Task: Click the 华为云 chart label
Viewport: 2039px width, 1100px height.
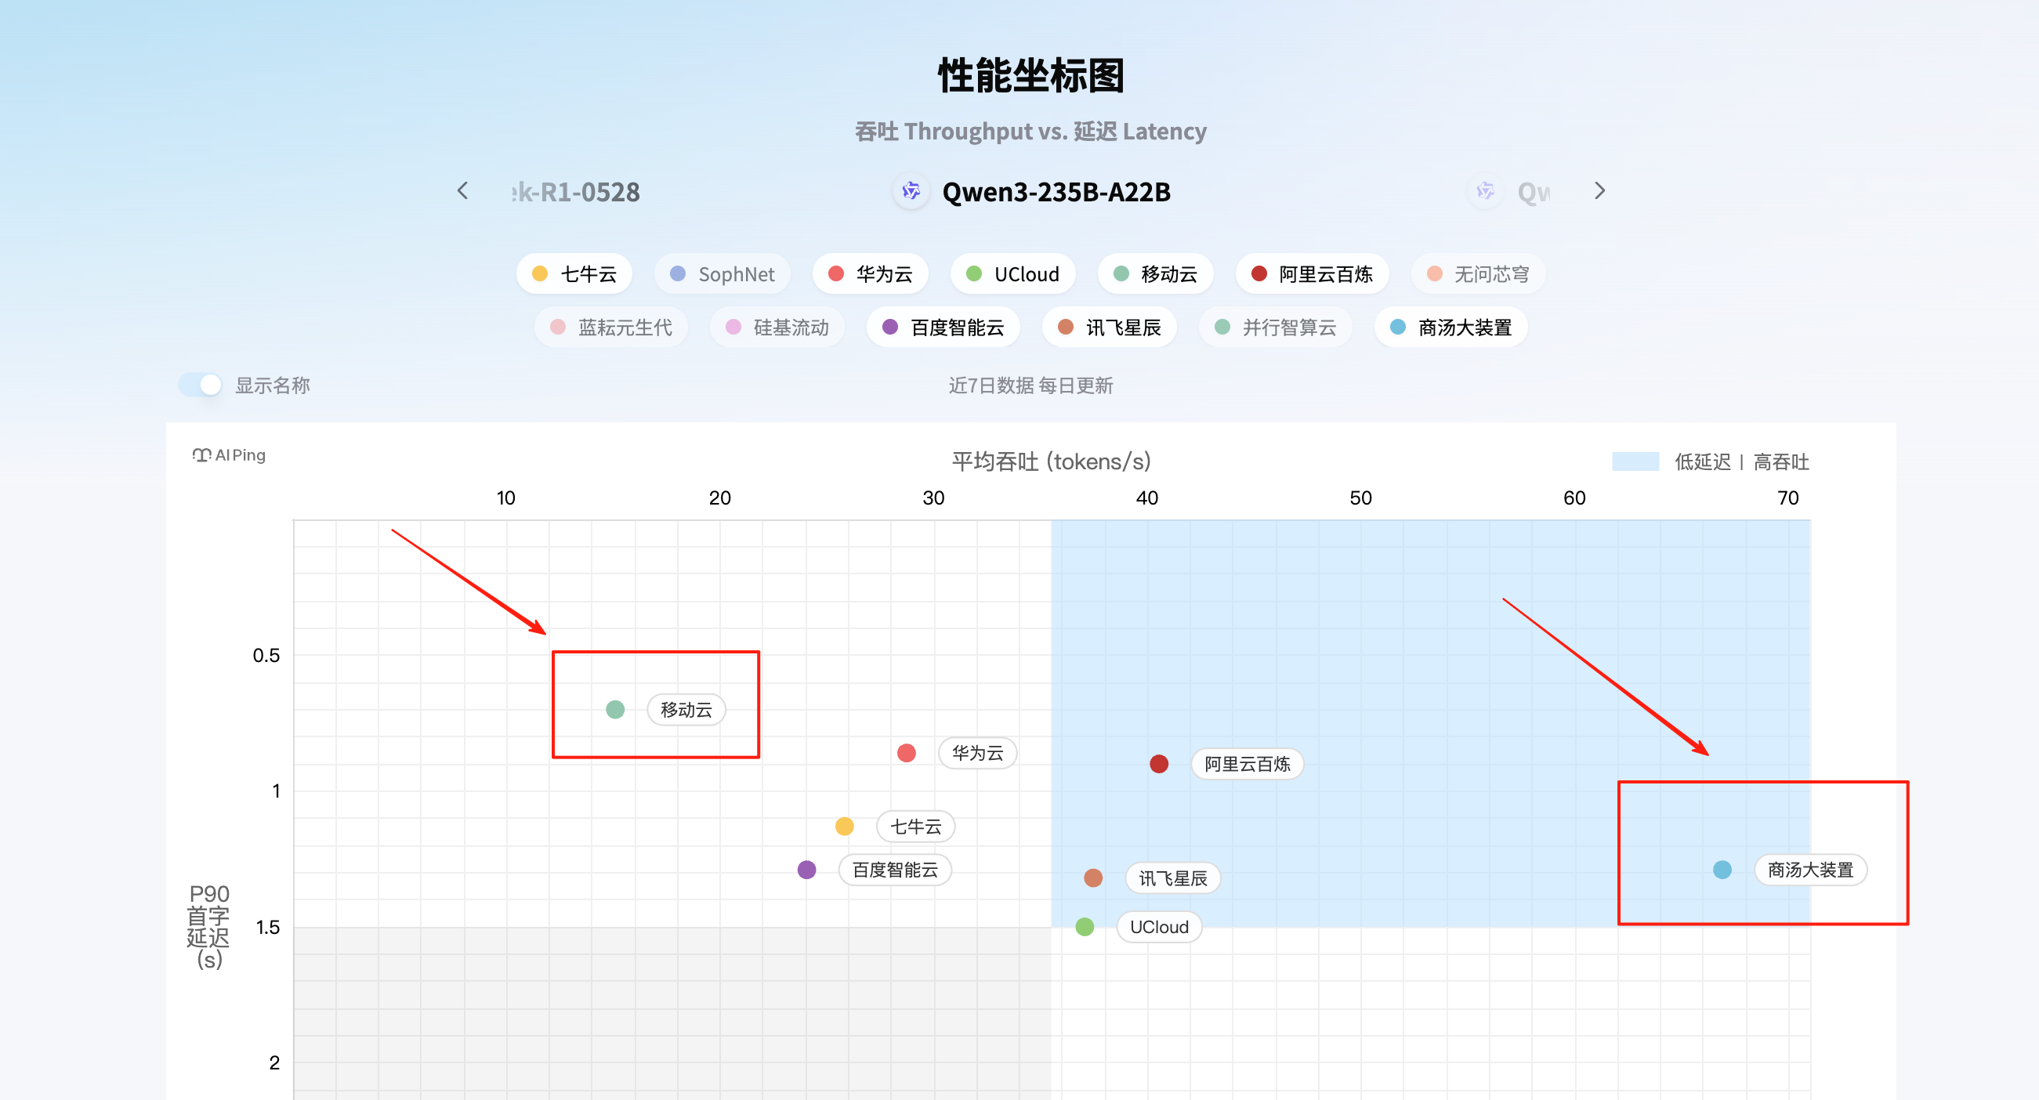Action: 976,753
